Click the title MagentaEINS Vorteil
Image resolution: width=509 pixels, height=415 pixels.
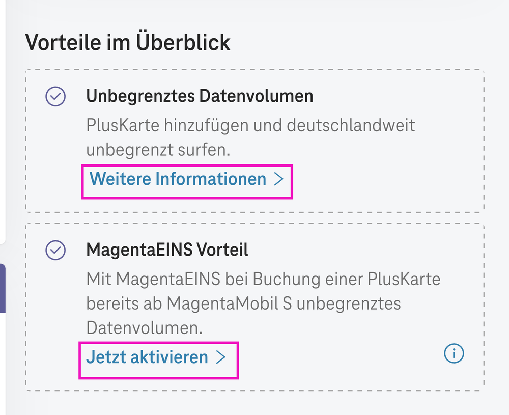[x=167, y=250]
